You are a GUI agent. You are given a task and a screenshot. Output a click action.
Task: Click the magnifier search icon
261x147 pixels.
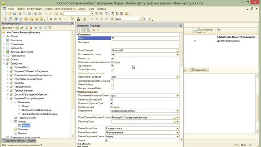coord(61,14)
